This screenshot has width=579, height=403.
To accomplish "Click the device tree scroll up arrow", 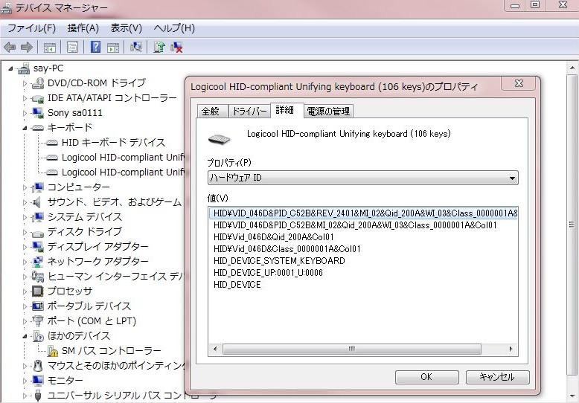I will [x=572, y=68].
